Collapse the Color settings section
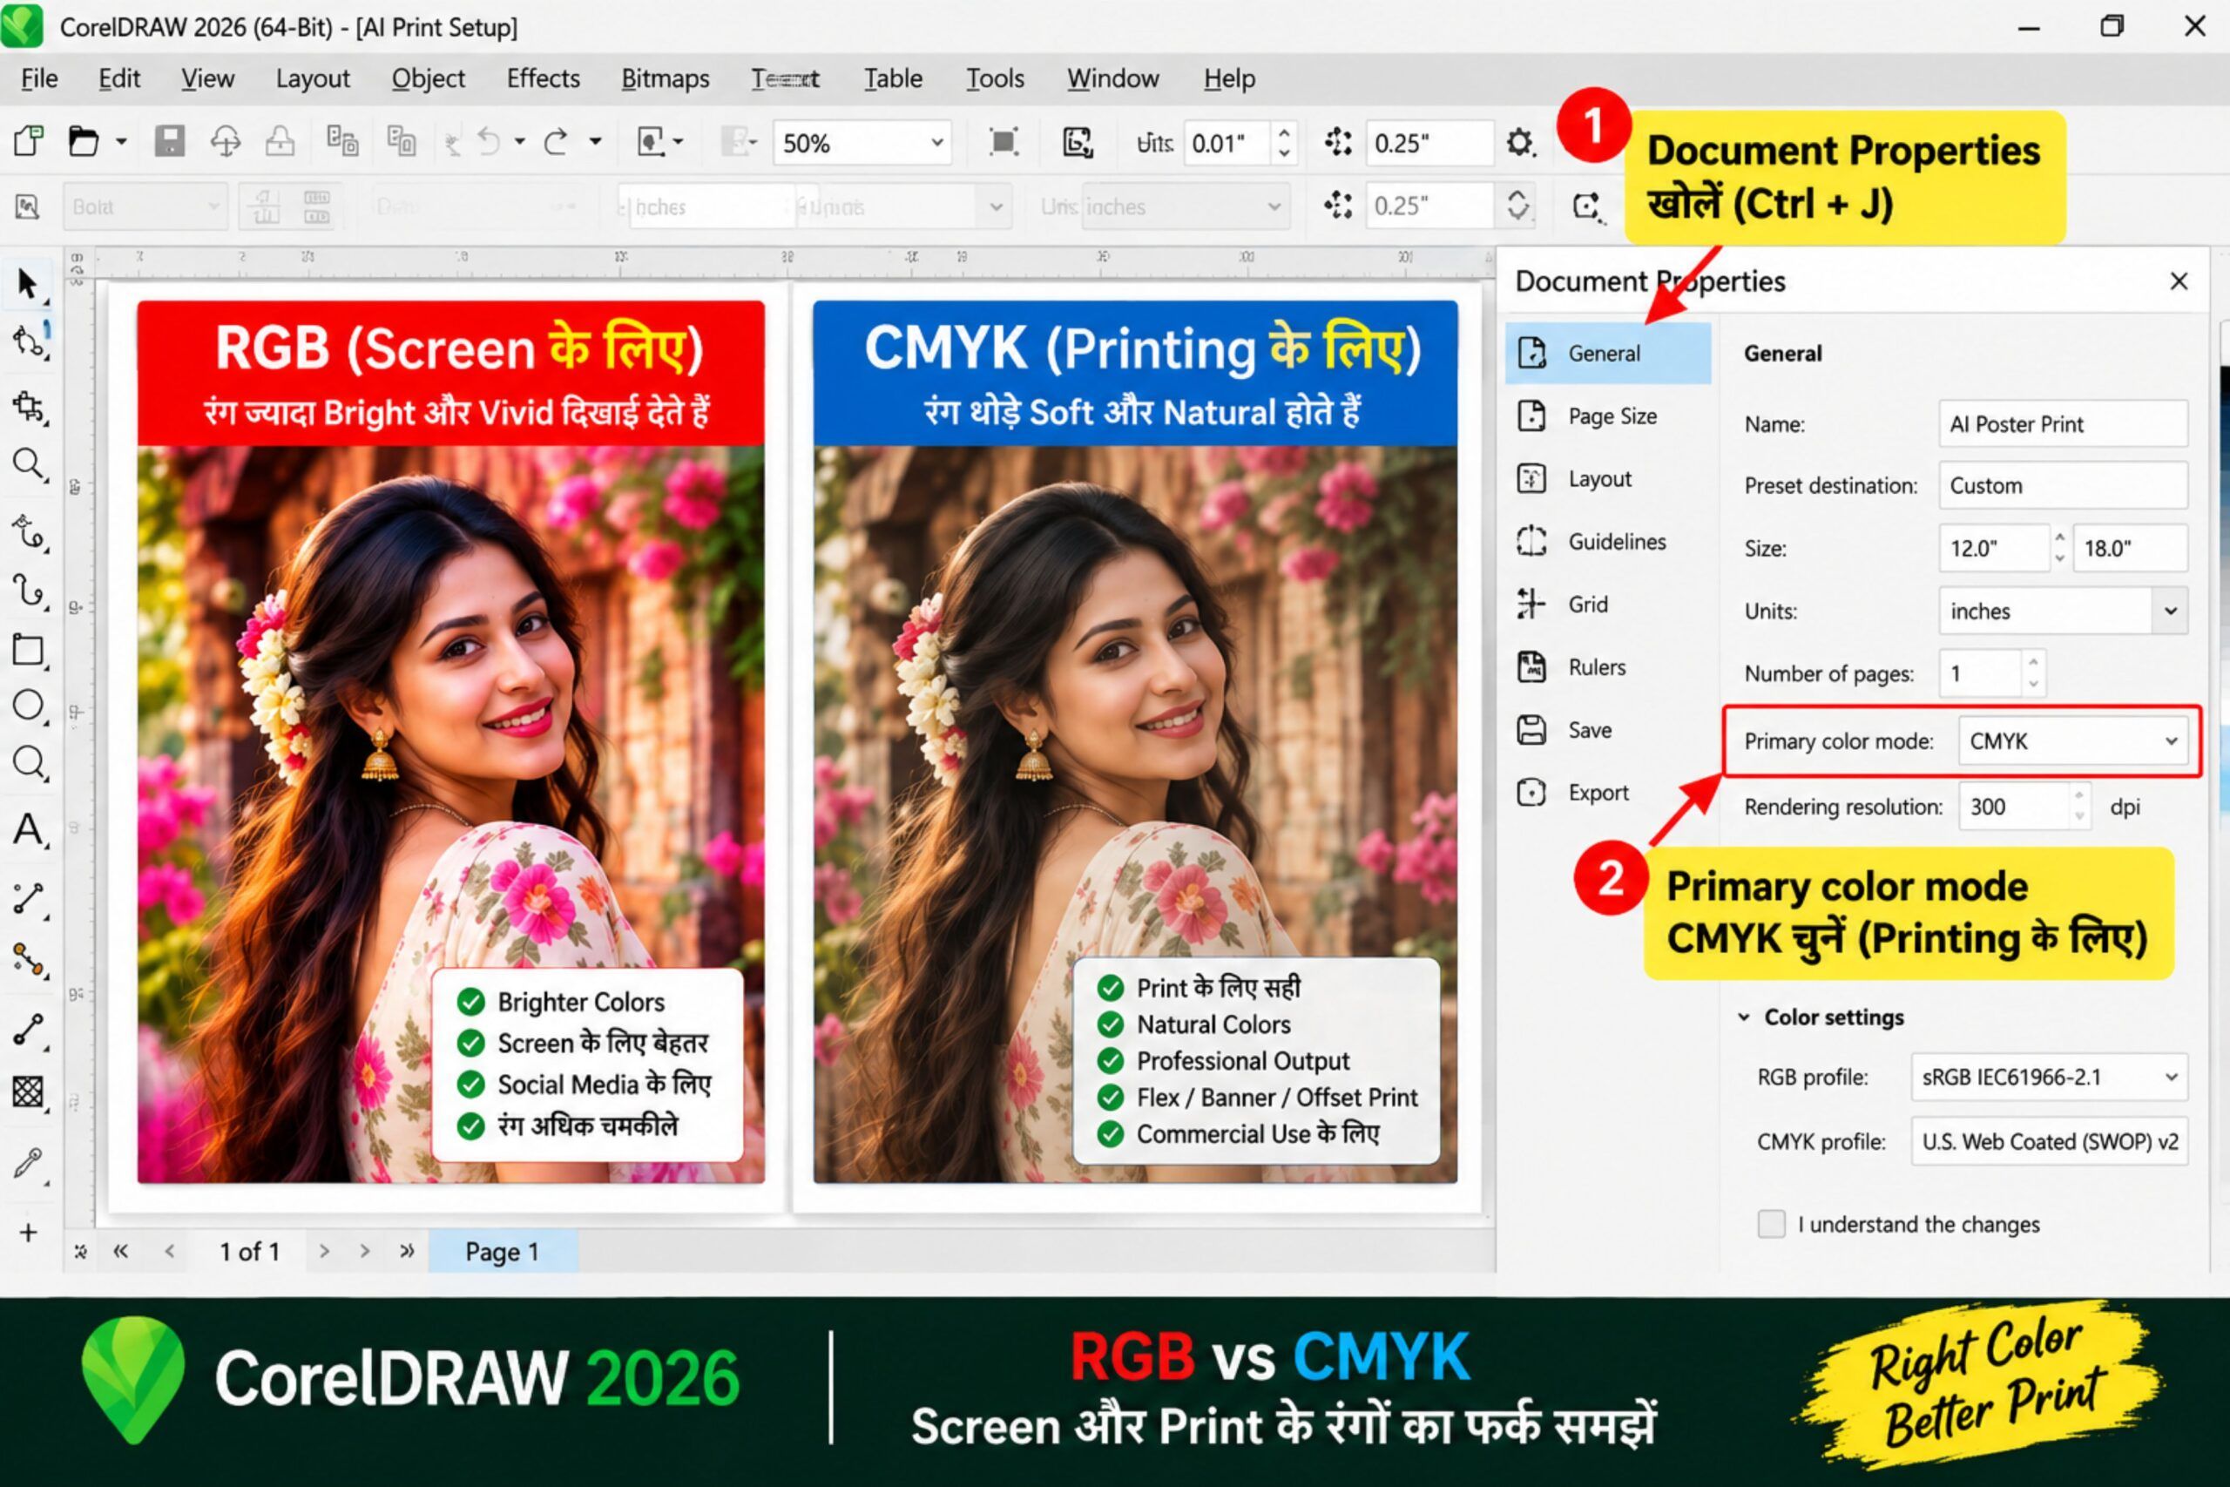2230x1487 pixels. click(1743, 1017)
